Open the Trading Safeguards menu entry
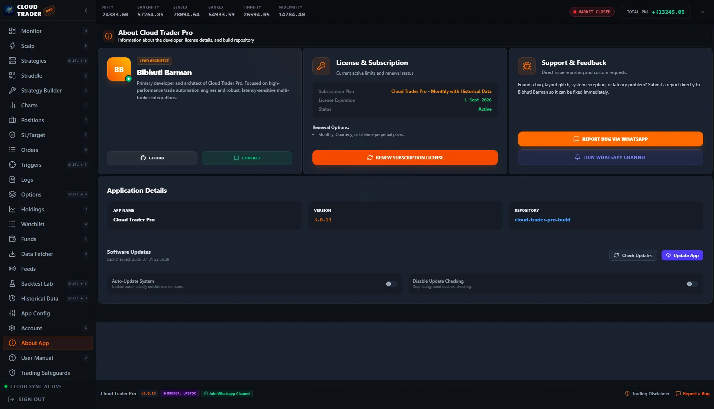This screenshot has height=409, width=714. (48, 373)
